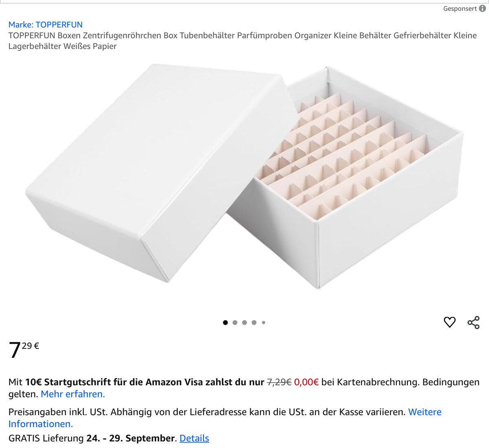This screenshot has height=448, width=489.
Task: Switch to the second carousel dot
Action: [x=235, y=322]
